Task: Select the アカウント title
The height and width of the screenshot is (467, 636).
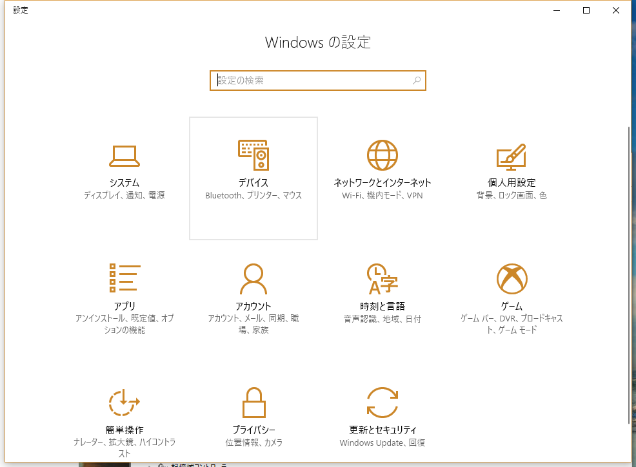Action: point(253,306)
